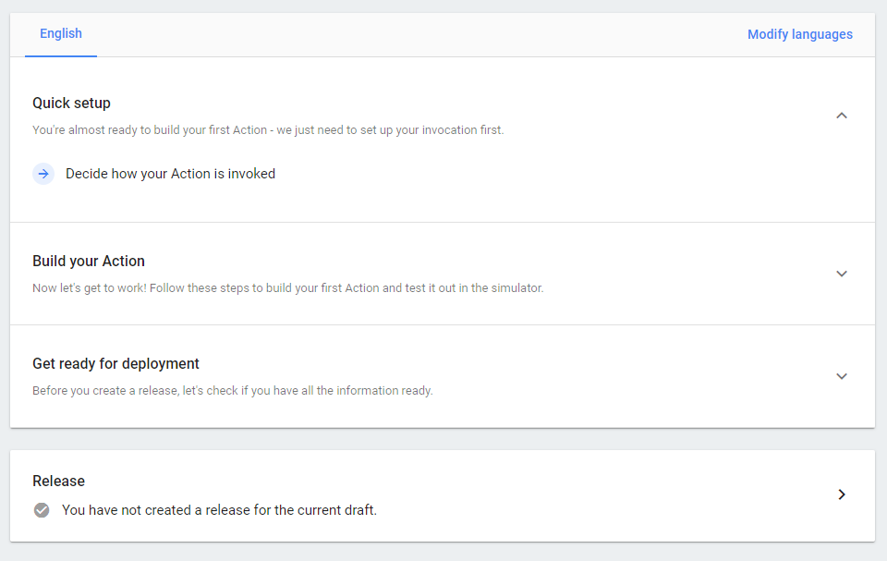Screen dimensions: 887x561
Task: Click the 'not created a release' message
Action: click(x=219, y=510)
